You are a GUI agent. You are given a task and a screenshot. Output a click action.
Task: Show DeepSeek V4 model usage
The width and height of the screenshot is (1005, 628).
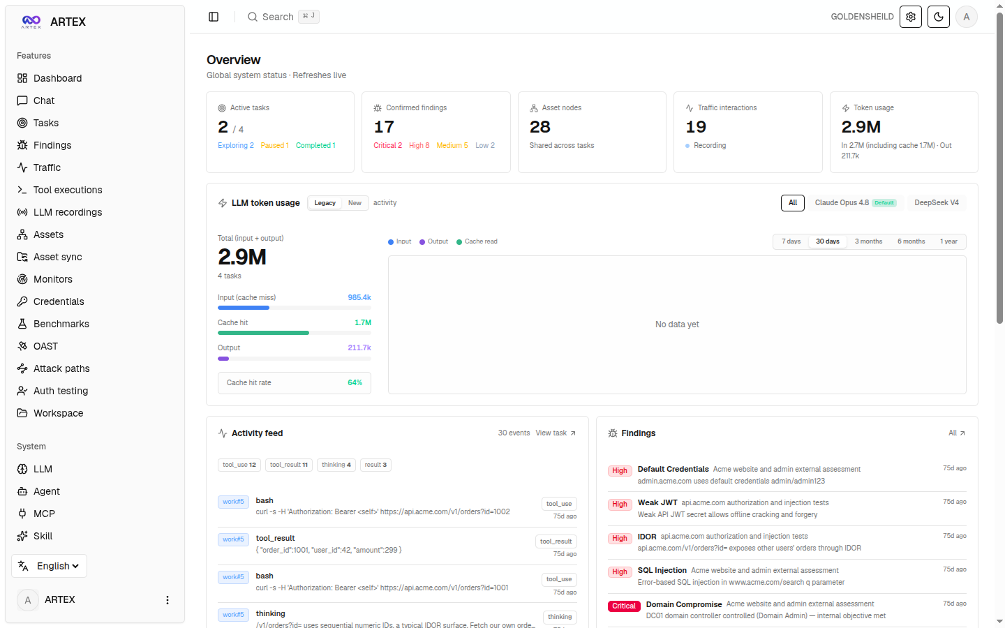click(x=937, y=203)
